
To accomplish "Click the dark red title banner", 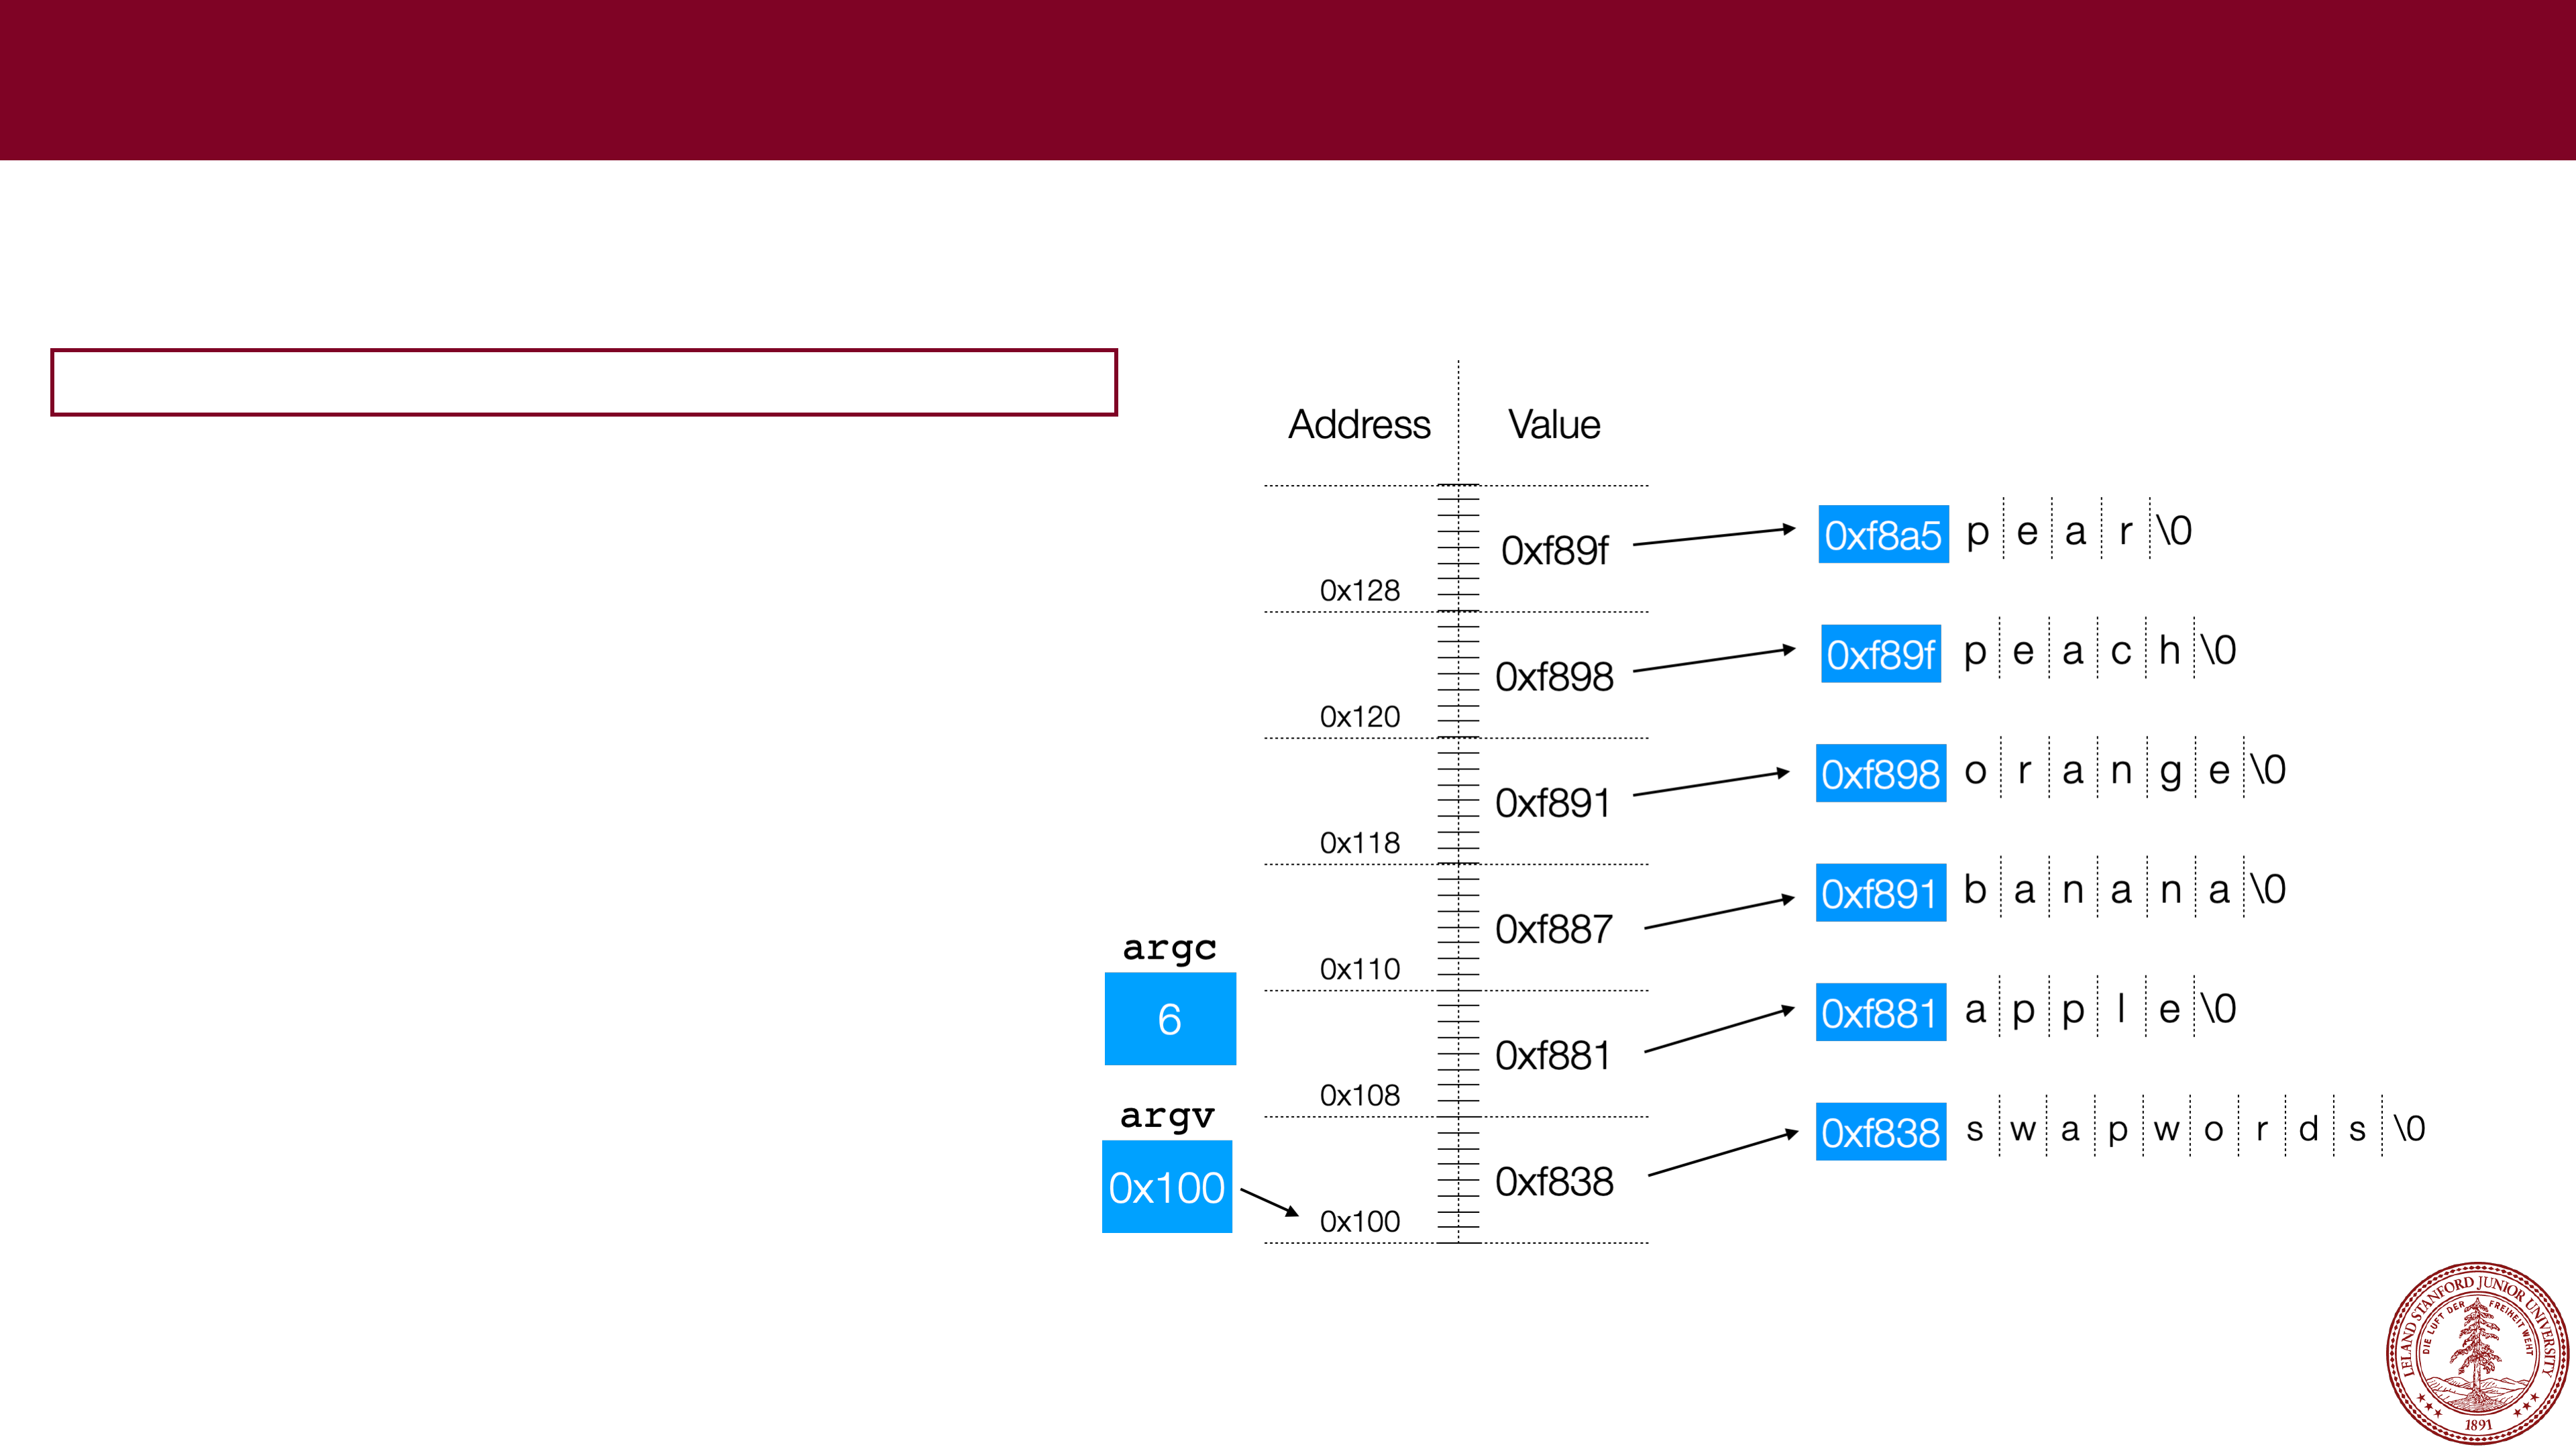I will click(1288, 80).
